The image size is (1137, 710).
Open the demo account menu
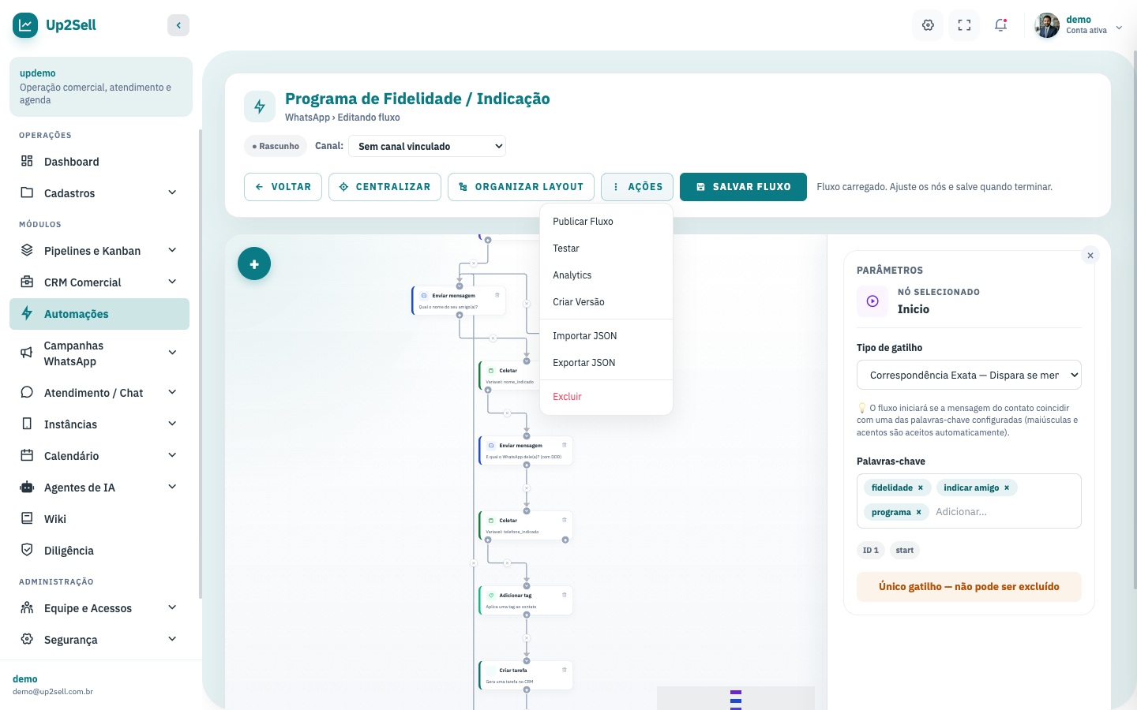(x=1079, y=25)
